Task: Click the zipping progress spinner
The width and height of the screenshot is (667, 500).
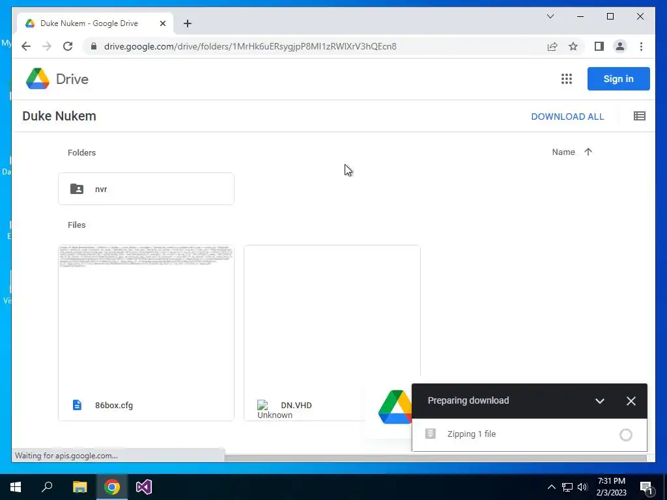Action: 626,434
